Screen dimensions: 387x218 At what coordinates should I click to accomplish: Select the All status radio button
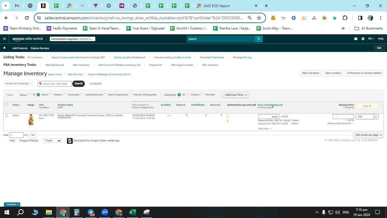point(30,95)
